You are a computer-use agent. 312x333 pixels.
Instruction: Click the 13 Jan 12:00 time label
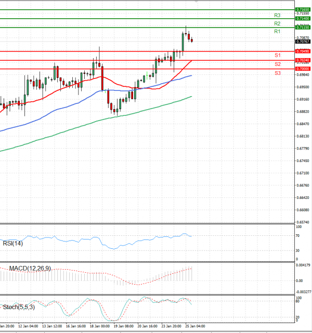(x=52, y=326)
